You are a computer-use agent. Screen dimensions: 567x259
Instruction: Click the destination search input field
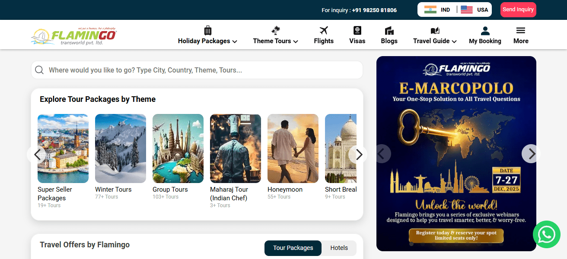197,70
